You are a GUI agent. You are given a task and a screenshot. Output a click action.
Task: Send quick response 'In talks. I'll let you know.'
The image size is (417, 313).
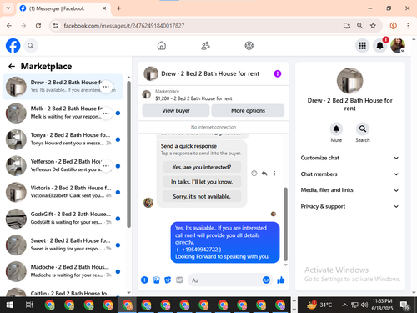[202, 182]
